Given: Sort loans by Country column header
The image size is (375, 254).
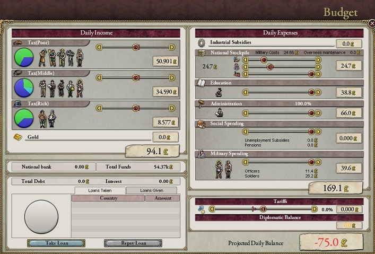Looking at the screenshot, I should [x=108, y=198].
